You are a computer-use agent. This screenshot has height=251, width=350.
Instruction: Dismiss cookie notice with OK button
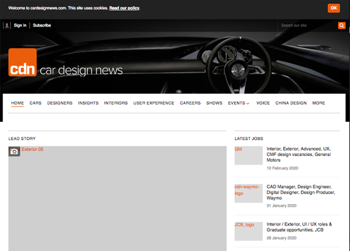pyautogui.click(x=334, y=8)
